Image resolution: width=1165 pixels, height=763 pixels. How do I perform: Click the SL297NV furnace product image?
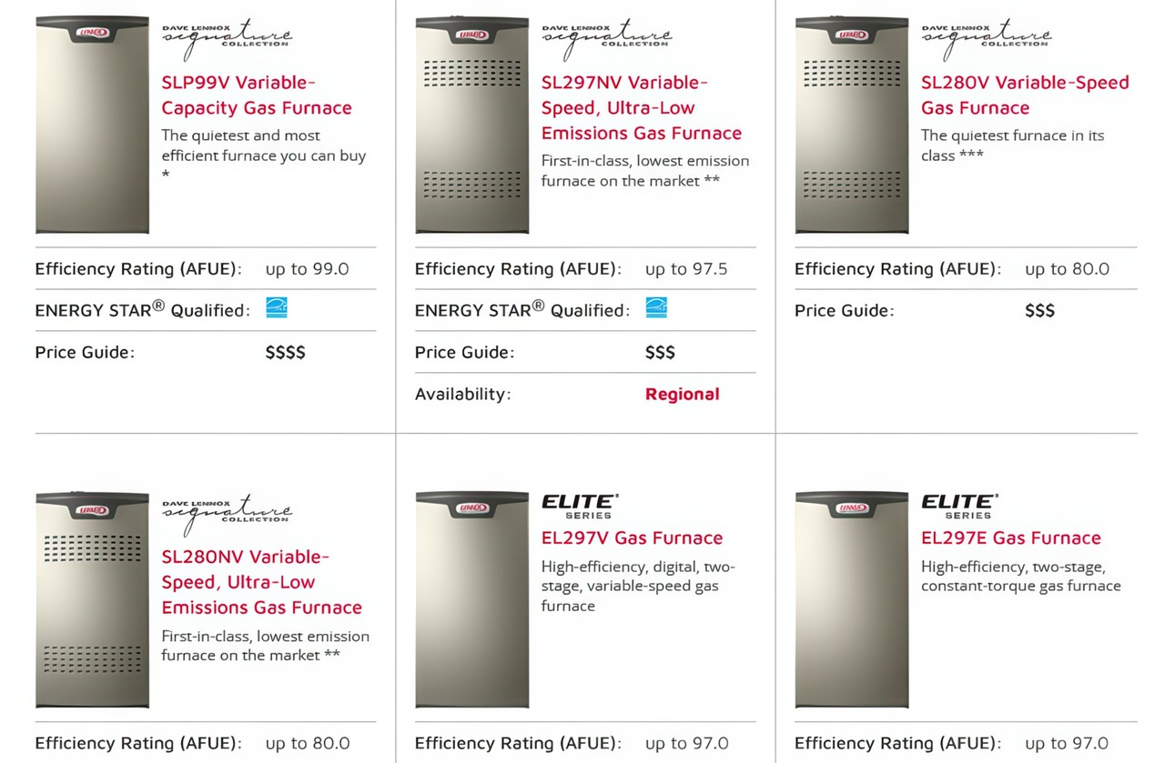471,125
